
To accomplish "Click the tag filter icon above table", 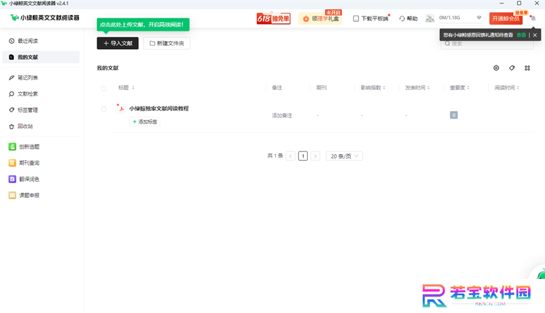I will [x=512, y=68].
